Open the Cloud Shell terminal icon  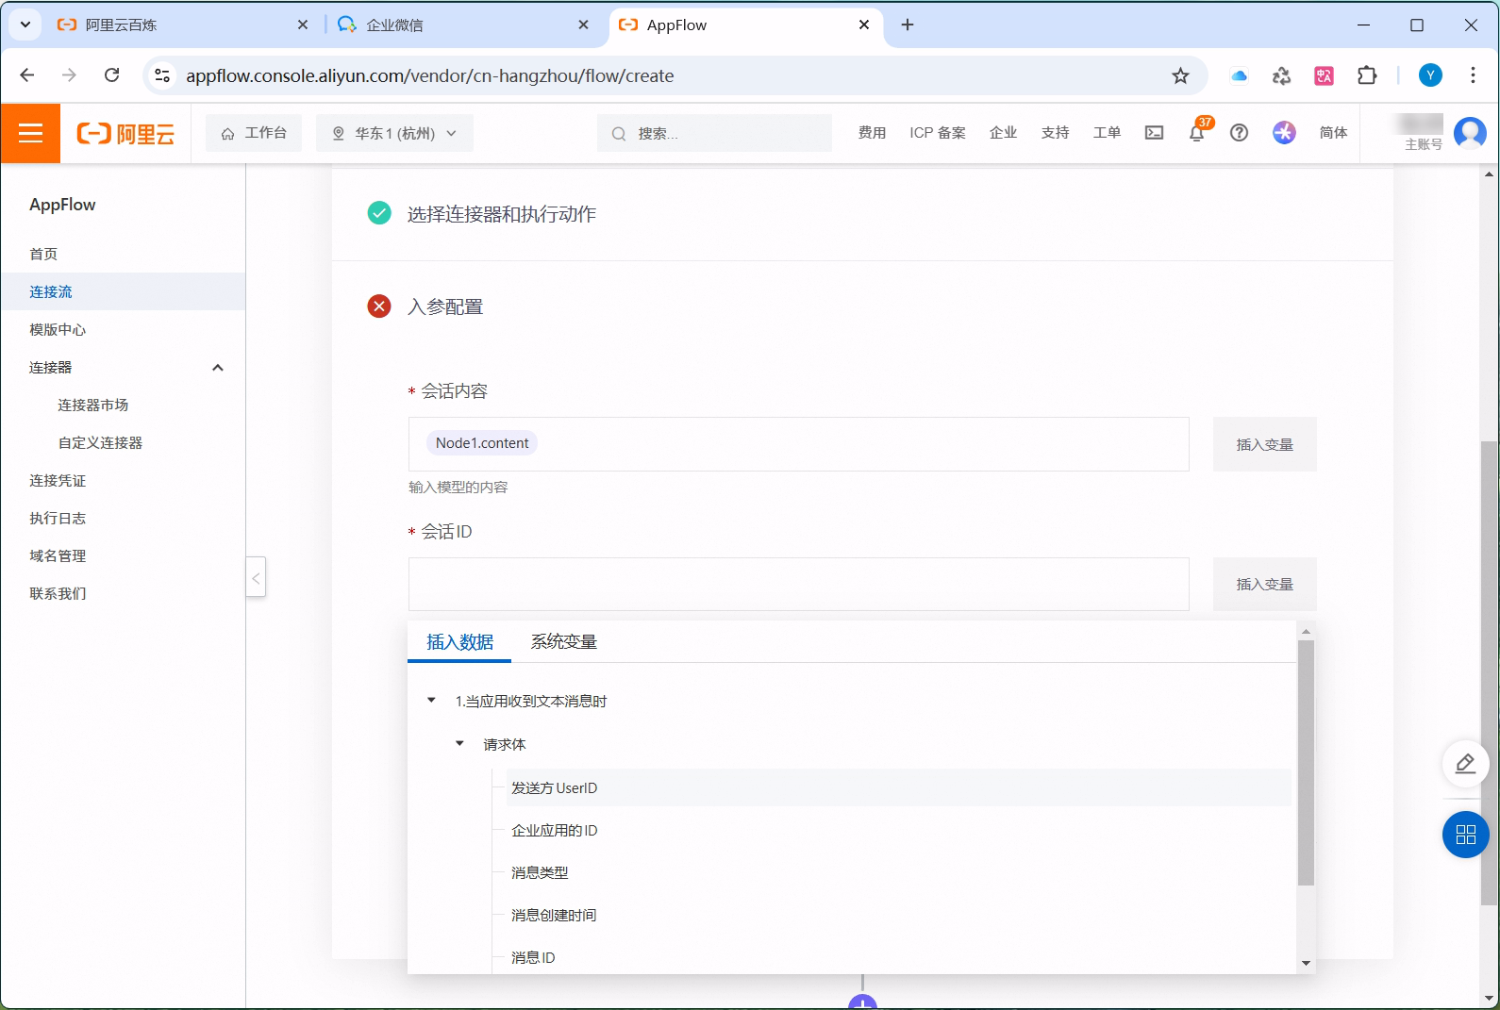point(1154,133)
